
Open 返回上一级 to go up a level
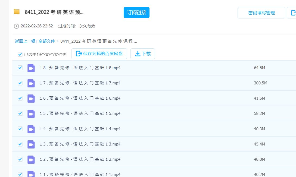25,41
